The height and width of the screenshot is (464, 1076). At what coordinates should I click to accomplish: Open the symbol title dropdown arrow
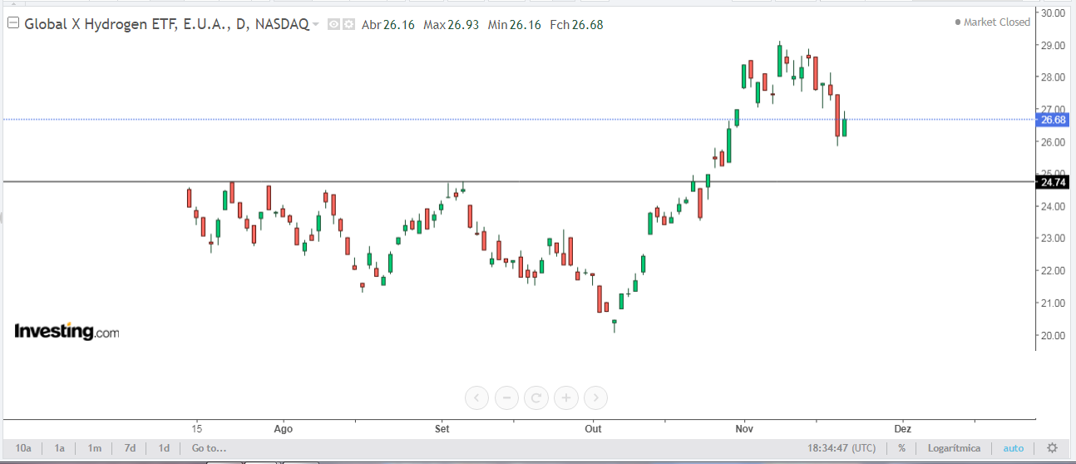pyautogui.click(x=316, y=25)
